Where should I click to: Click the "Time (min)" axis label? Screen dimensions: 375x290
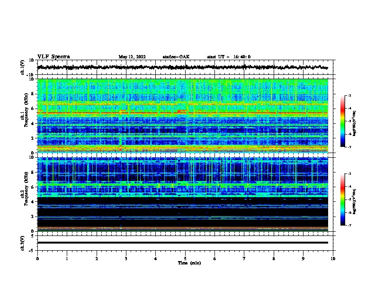click(189, 263)
